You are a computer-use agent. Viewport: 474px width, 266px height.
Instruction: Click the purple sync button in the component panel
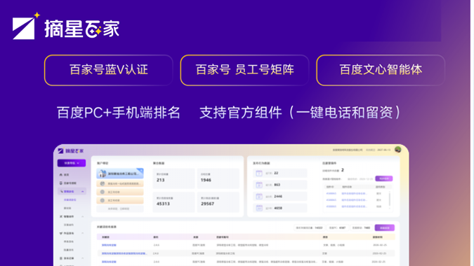pos(384,178)
